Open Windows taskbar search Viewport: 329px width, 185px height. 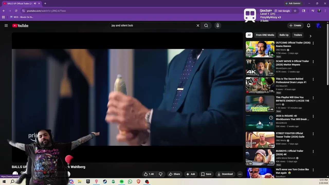point(12,182)
